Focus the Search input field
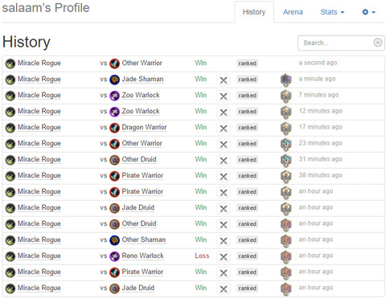Image resolution: width=386 pixels, height=299 pixels. [x=341, y=43]
